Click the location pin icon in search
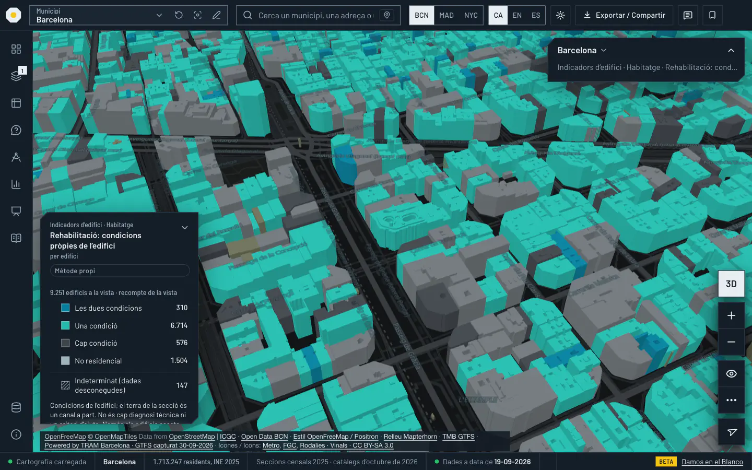 tap(387, 15)
